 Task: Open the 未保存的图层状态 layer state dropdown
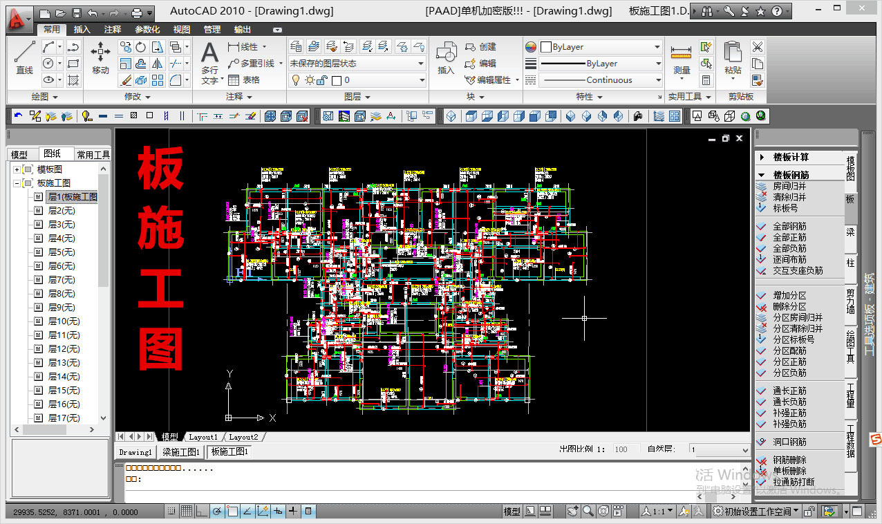coord(357,64)
